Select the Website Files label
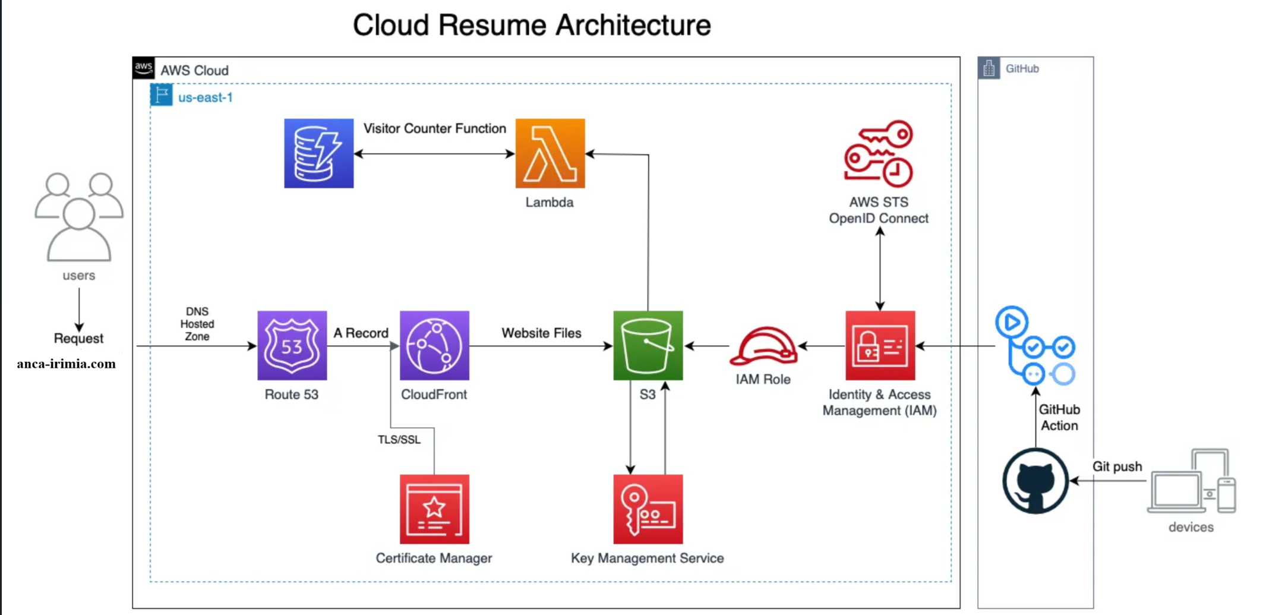 pos(541,333)
